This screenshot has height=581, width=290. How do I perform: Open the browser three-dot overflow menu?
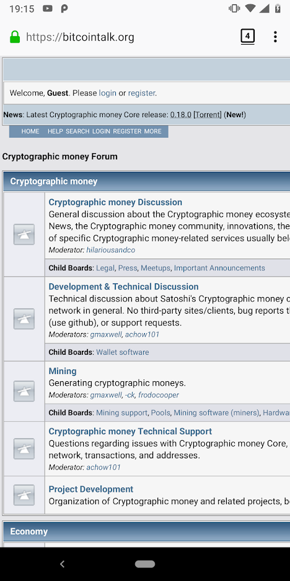click(x=275, y=37)
